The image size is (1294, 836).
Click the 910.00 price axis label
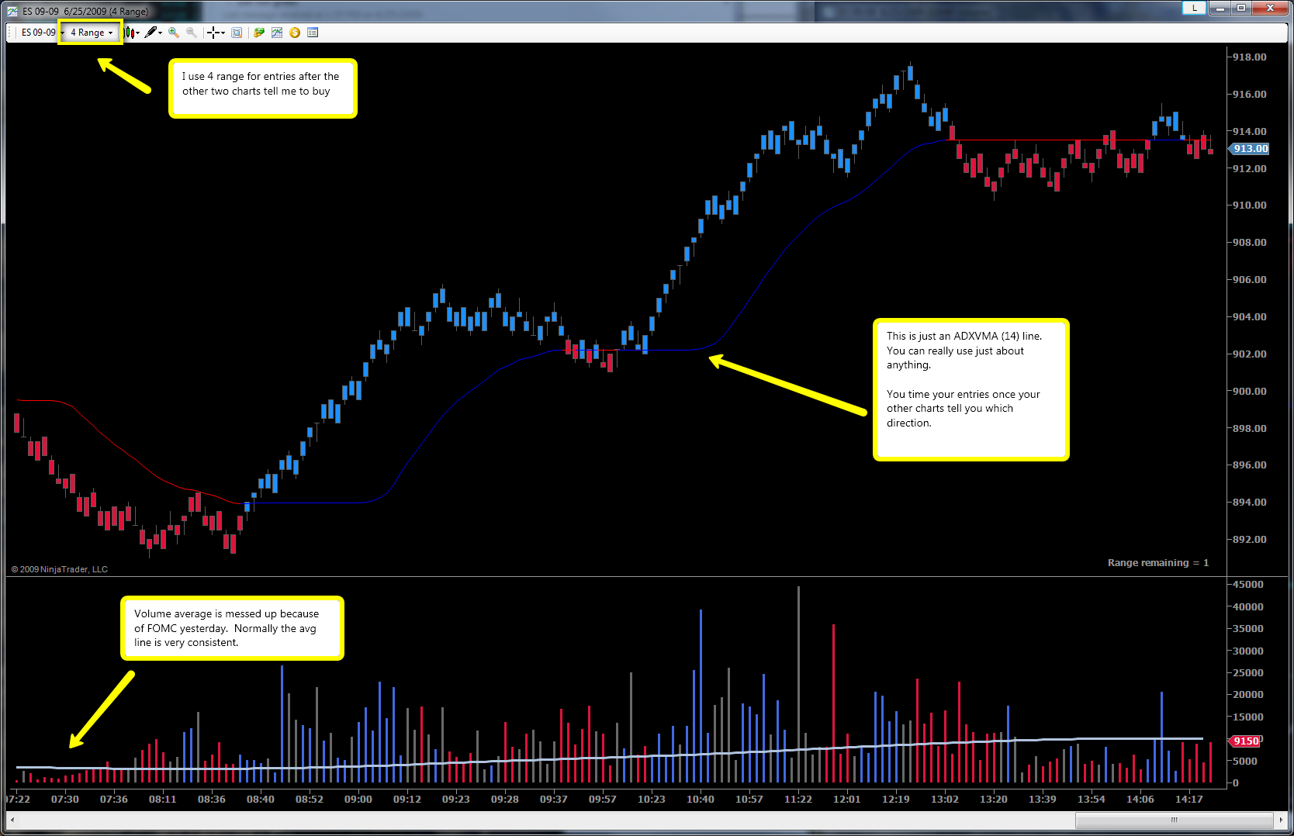tap(1249, 205)
